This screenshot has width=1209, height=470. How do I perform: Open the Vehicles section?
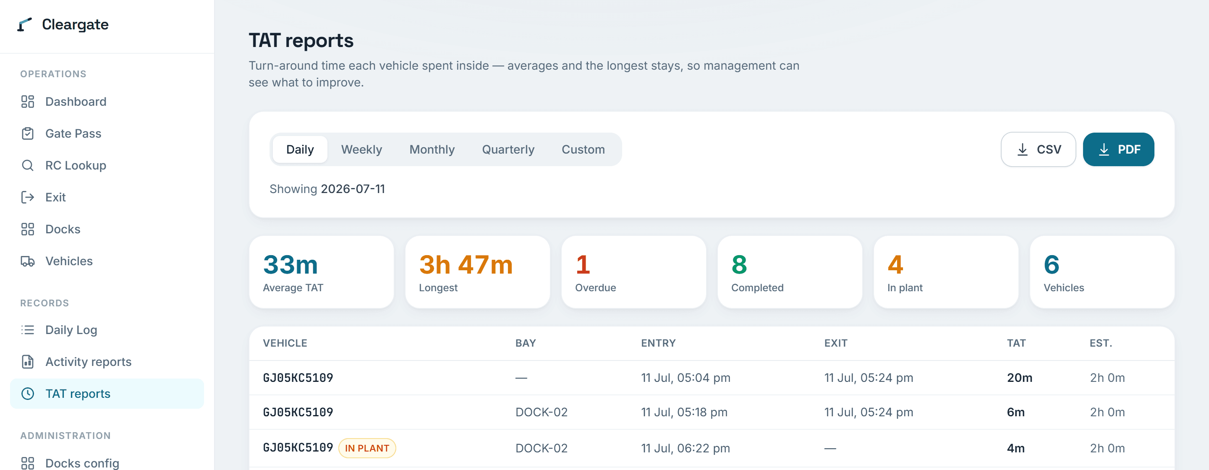coord(107,261)
